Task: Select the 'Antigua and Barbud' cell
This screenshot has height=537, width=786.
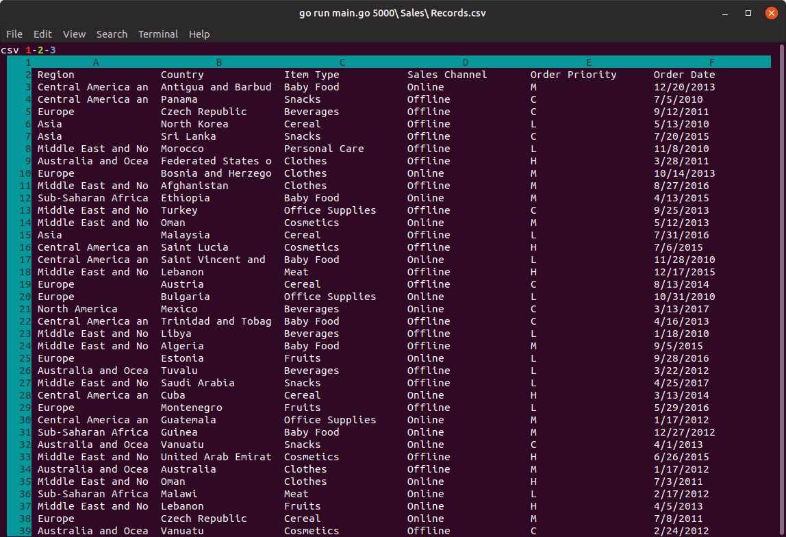Action: coord(216,87)
